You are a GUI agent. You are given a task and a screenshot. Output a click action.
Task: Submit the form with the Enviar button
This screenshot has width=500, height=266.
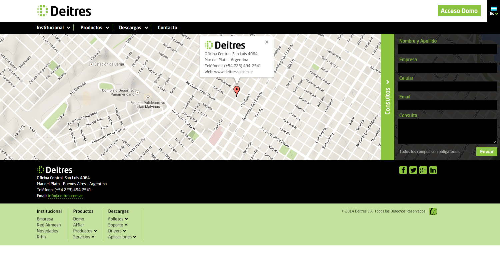tap(487, 152)
